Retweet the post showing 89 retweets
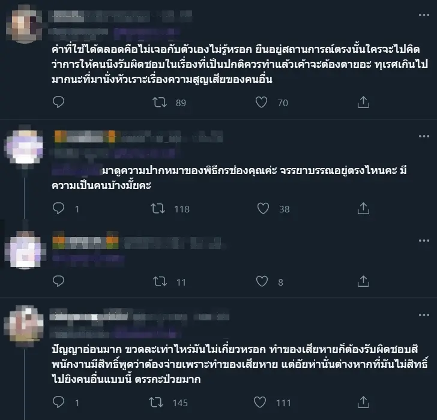This screenshot has width=437, height=420. pyautogui.click(x=160, y=102)
